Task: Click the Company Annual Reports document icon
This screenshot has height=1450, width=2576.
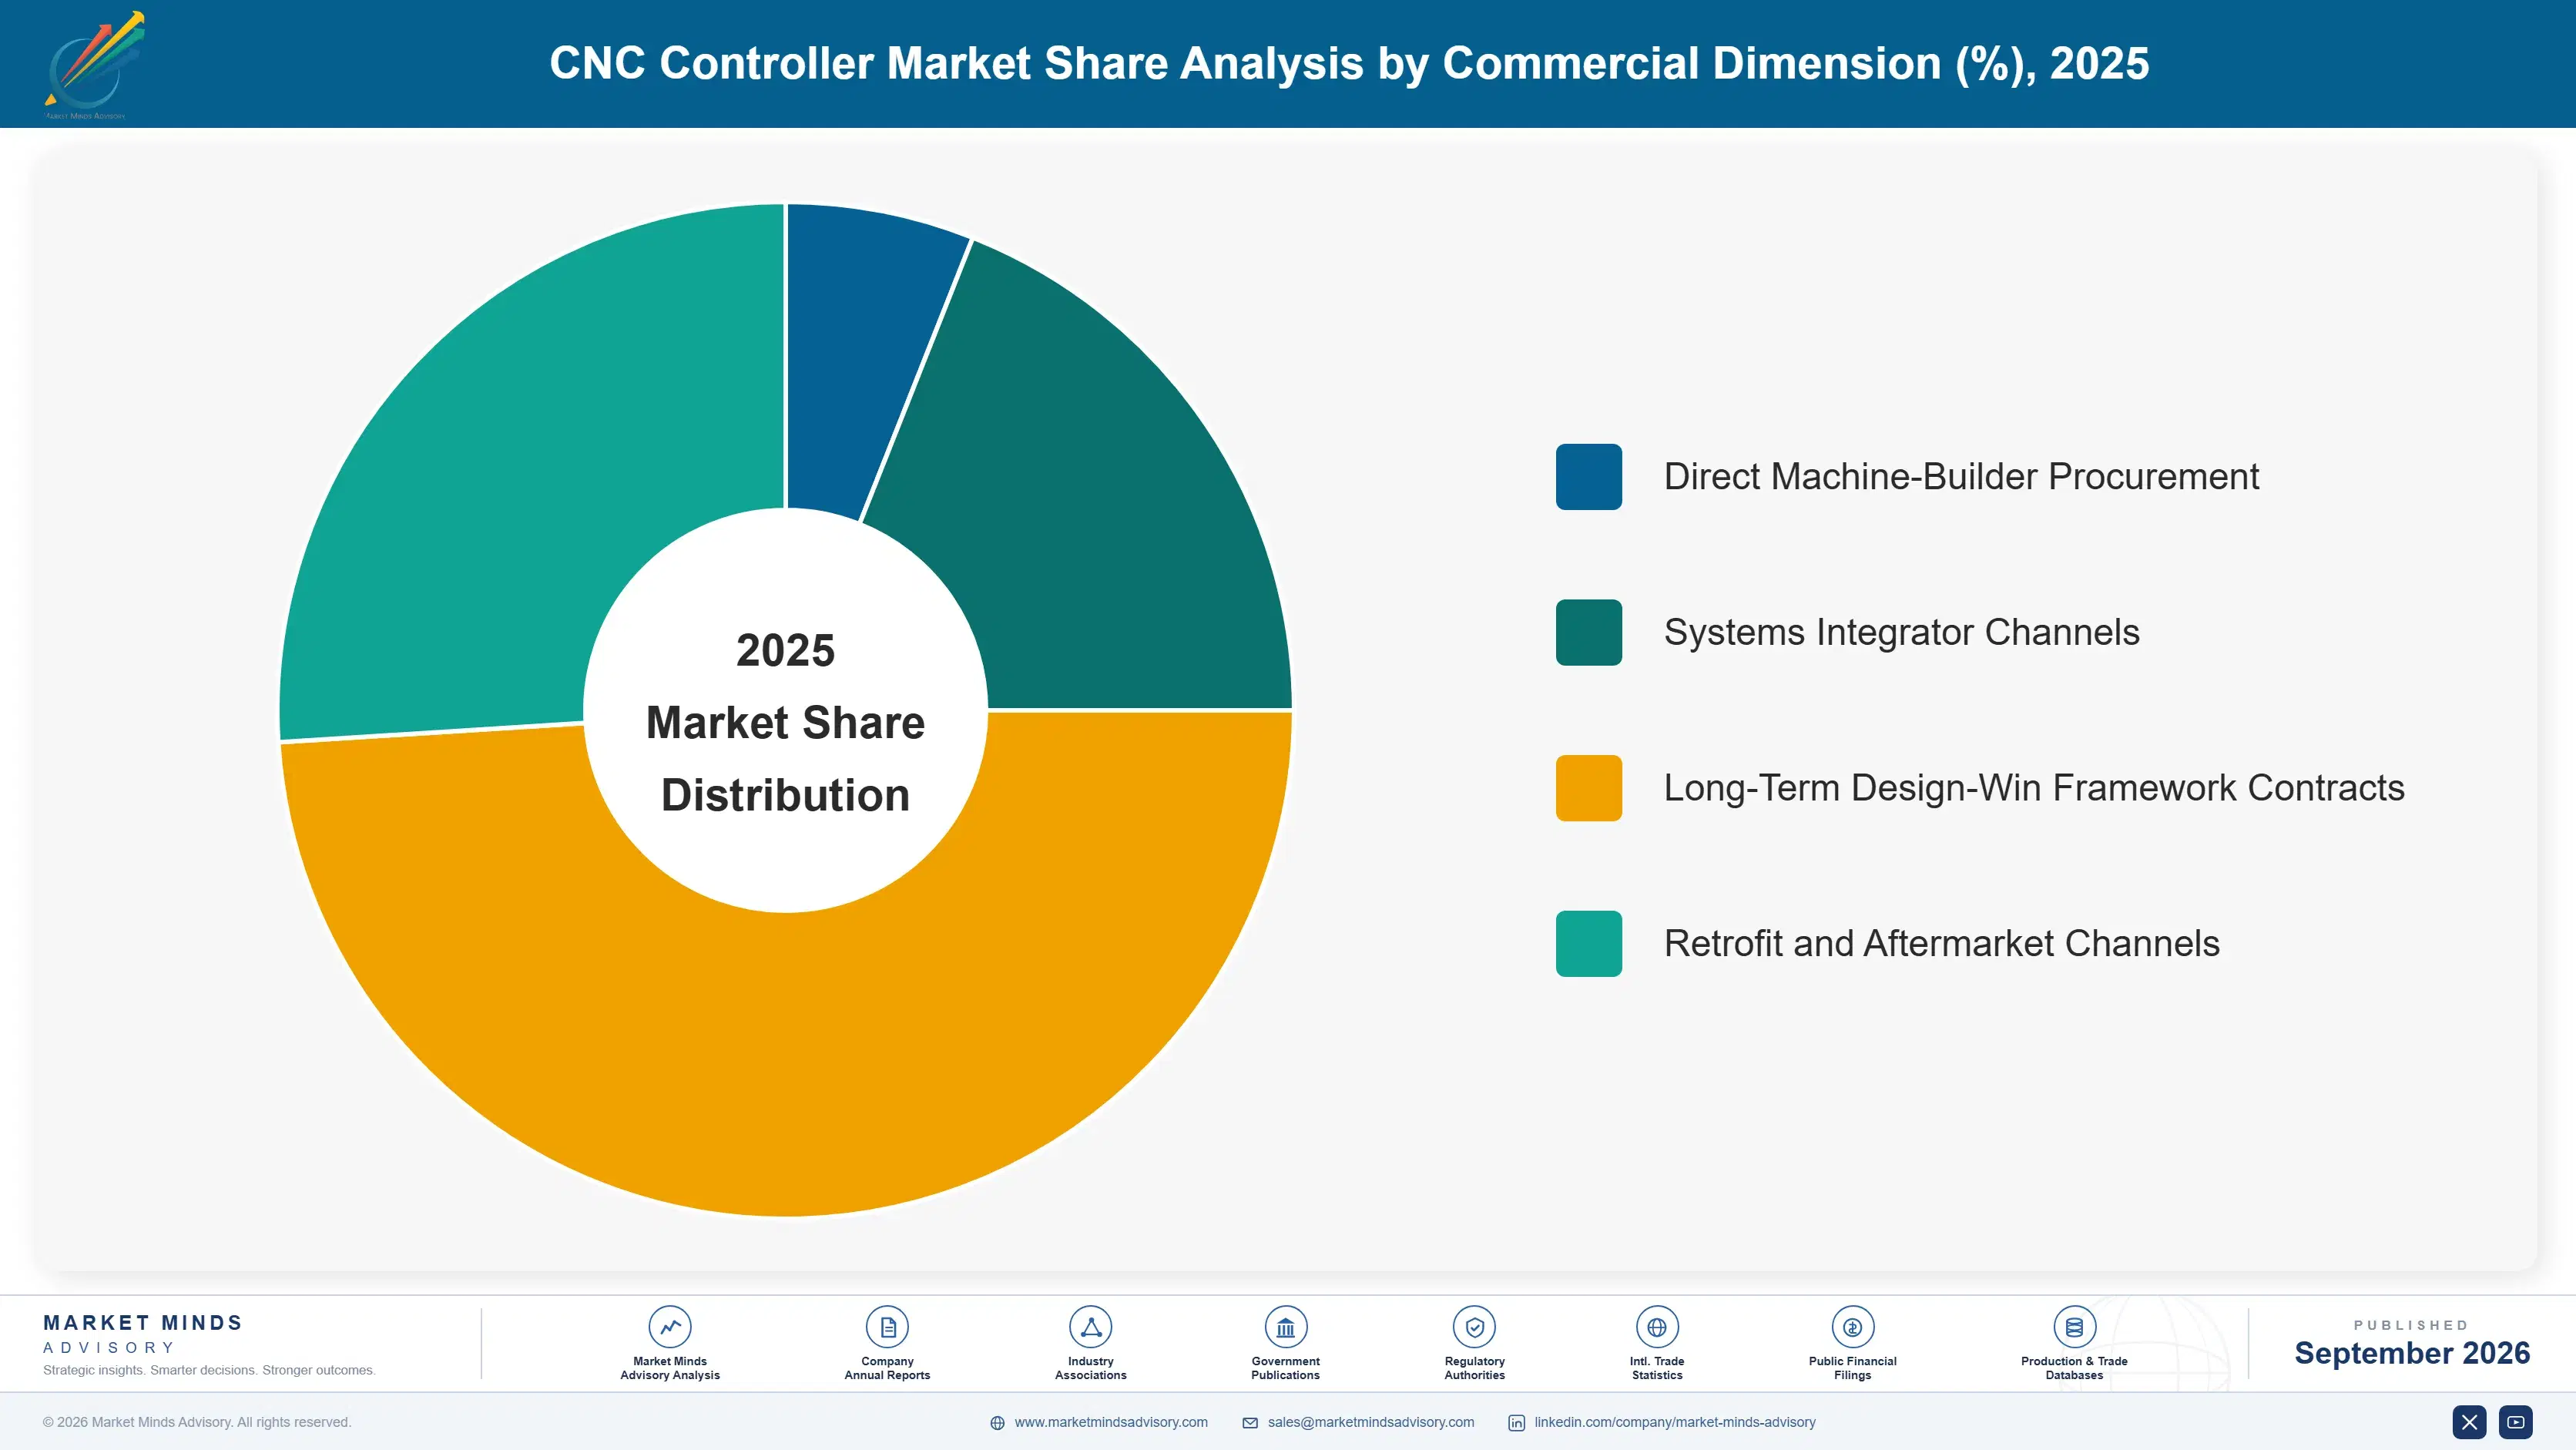Action: point(887,1327)
